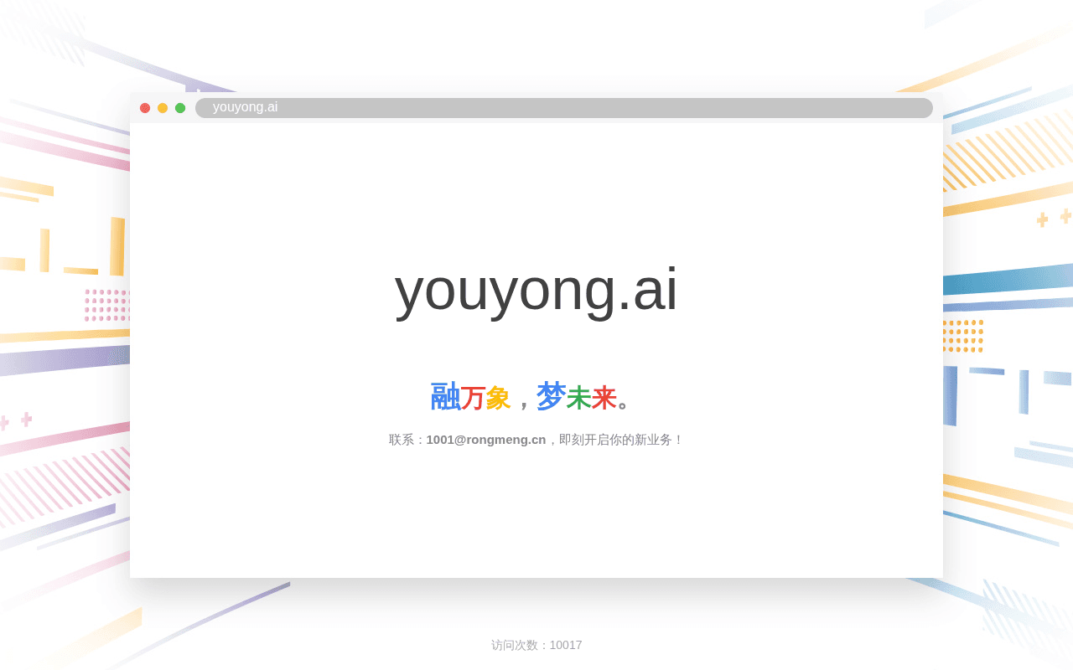Click the visit counter 访问次数：10017
The image size is (1073, 670).
[536, 645]
